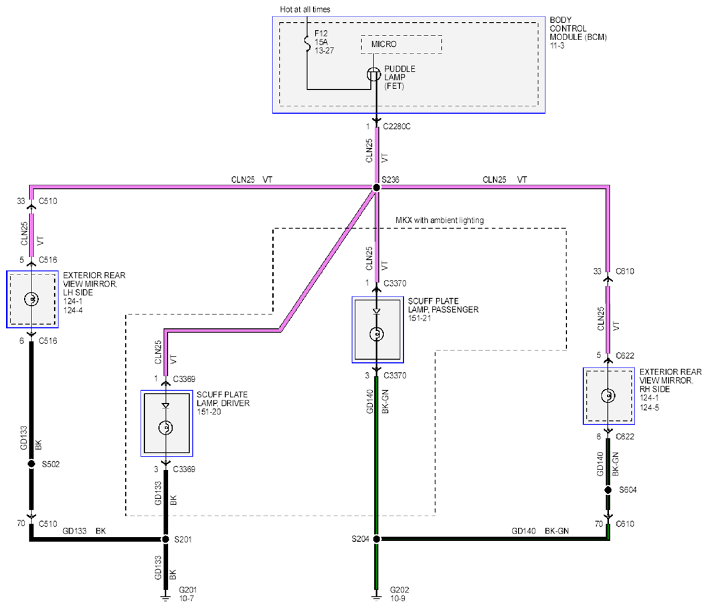Click the S201 splice node
This screenshot has height=608, width=708.
pyautogui.click(x=166, y=539)
